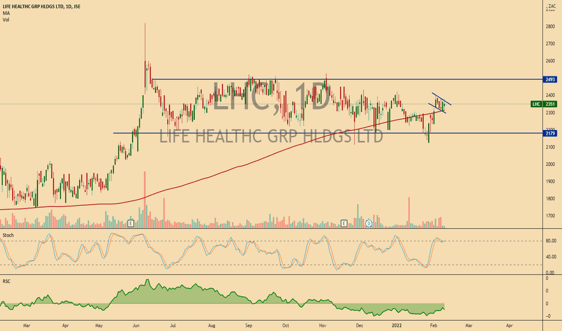Select the upper blue horizontal resistance line
The image size is (562, 331).
pos(347,79)
